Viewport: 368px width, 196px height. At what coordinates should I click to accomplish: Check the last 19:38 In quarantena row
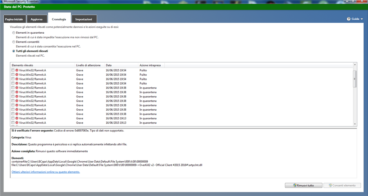(13, 114)
